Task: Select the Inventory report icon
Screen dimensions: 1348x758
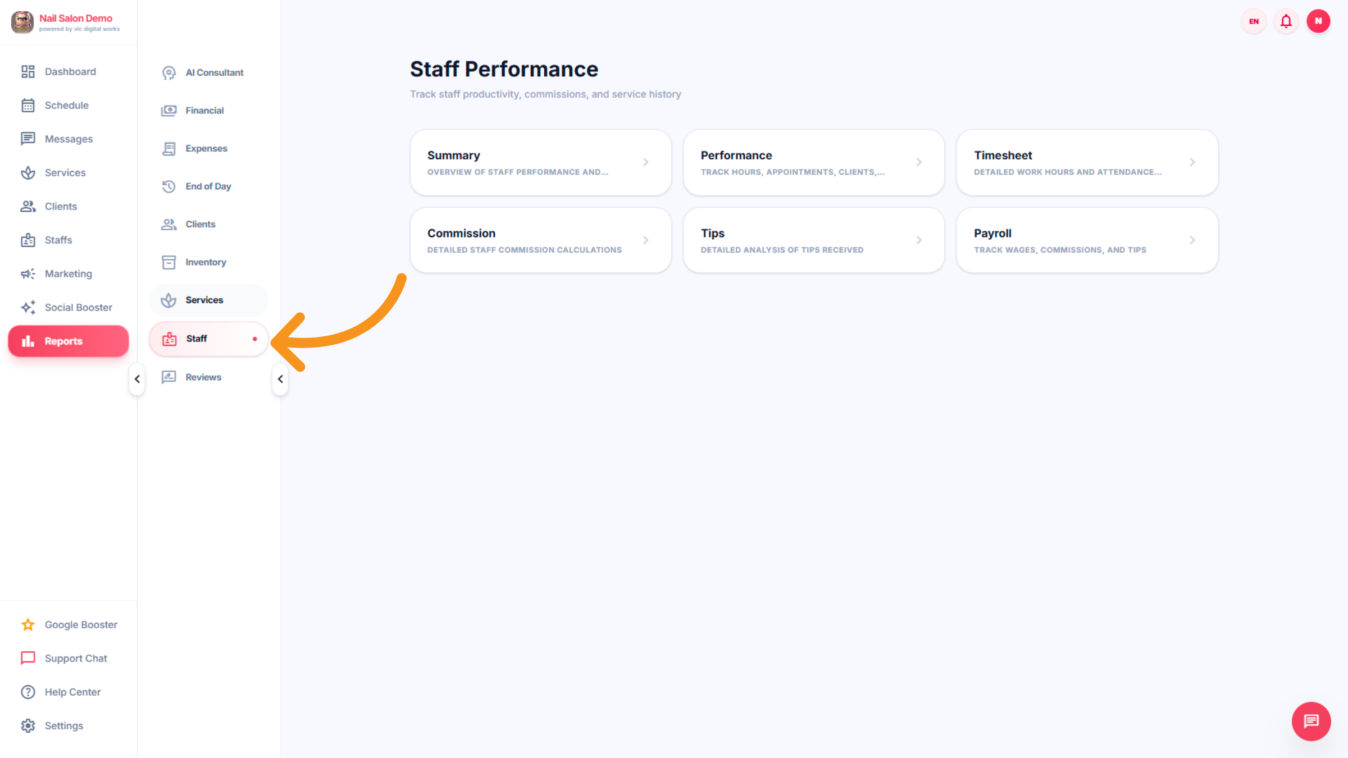Action: [x=168, y=262]
